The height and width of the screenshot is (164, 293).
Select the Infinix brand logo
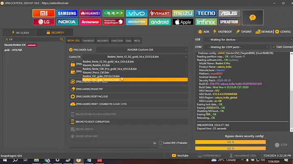pyautogui.click(x=206, y=22)
